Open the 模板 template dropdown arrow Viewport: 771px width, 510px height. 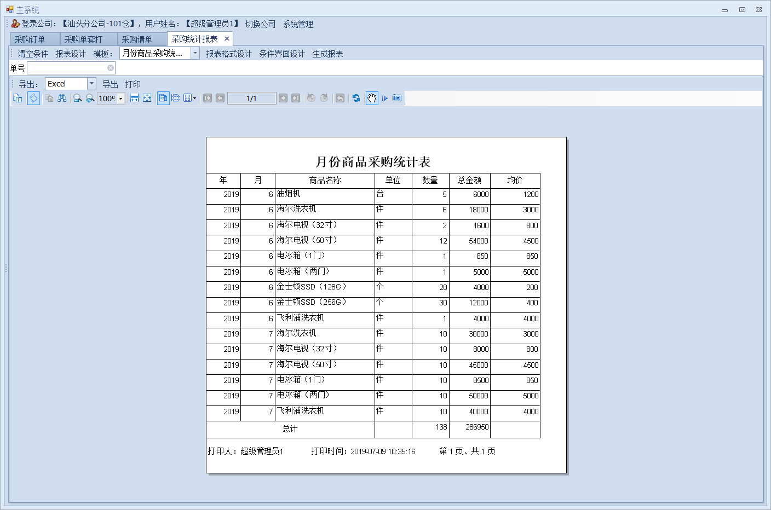(195, 53)
